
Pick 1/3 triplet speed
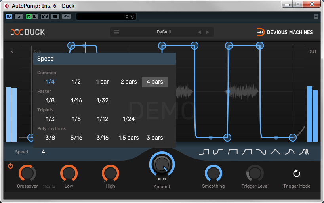tap(50, 119)
